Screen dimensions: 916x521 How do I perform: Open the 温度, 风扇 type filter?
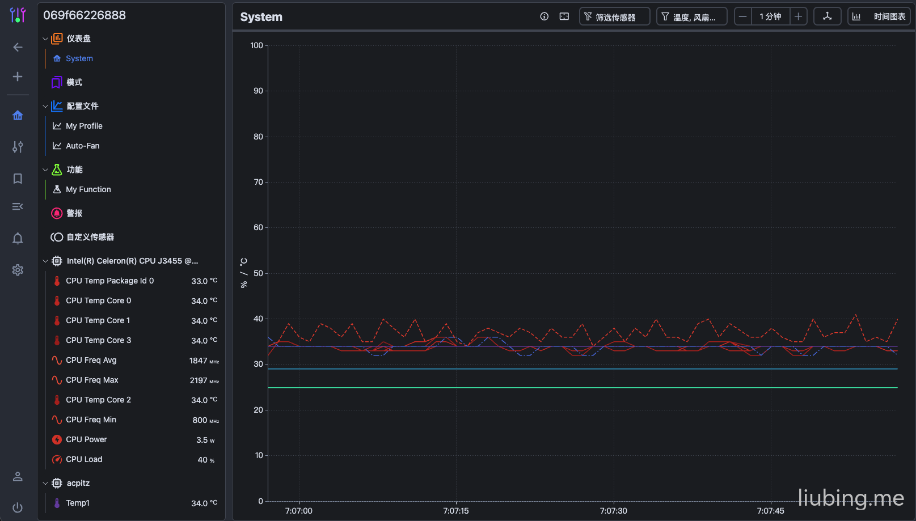pos(691,16)
